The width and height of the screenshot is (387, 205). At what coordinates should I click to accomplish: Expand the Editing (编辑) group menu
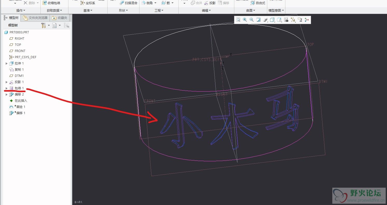[206, 10]
